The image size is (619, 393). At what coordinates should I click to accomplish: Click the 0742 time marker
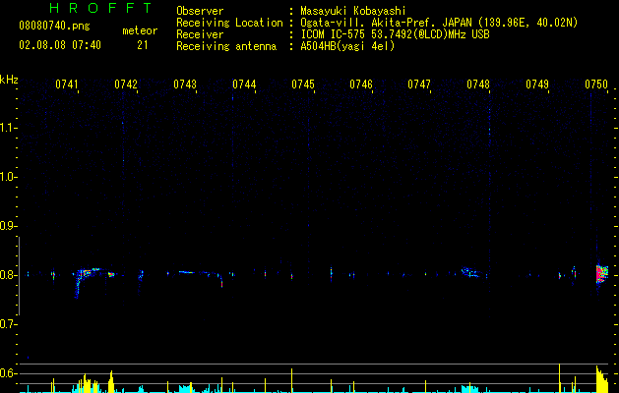pyautogui.click(x=126, y=84)
